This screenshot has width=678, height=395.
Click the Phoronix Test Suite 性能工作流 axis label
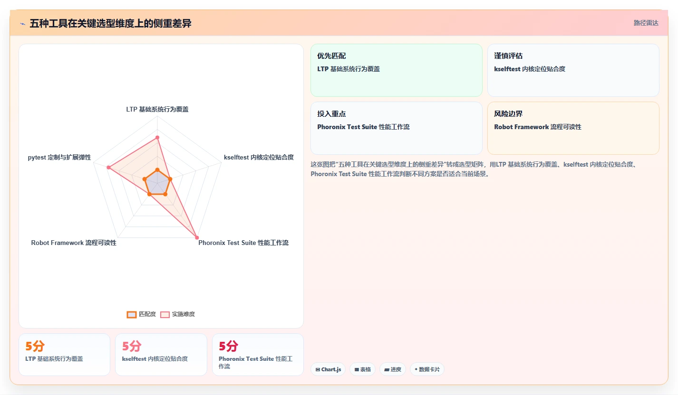pyautogui.click(x=243, y=243)
